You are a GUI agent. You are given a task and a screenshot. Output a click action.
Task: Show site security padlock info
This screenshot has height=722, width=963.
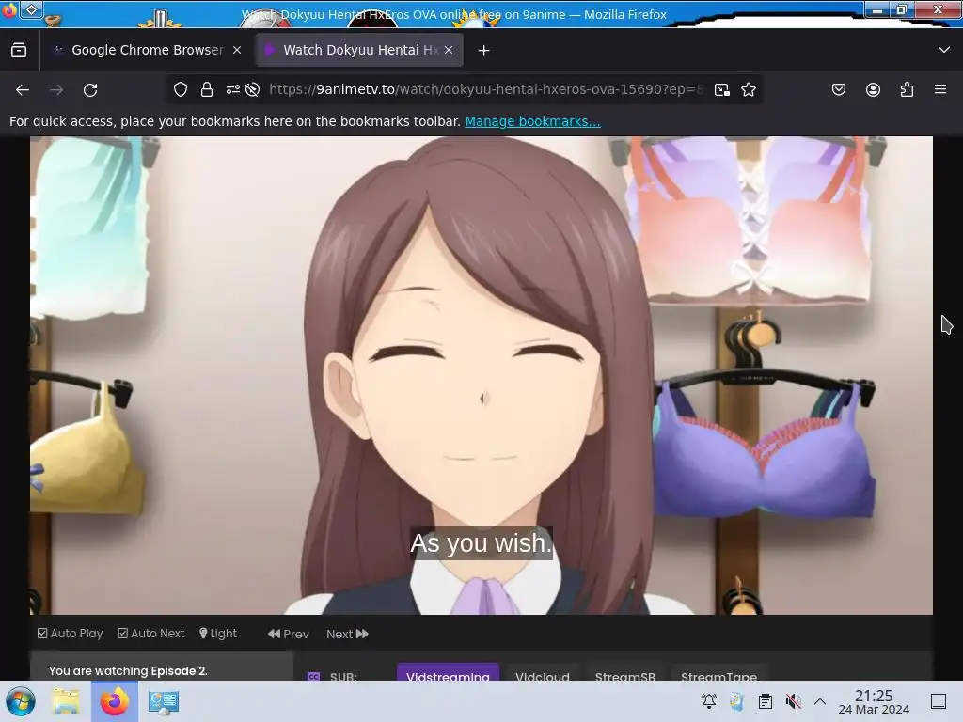coord(207,89)
